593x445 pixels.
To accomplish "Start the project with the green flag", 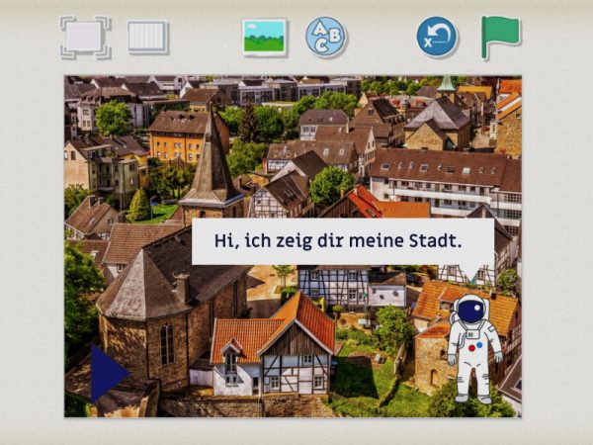I will click(x=500, y=38).
